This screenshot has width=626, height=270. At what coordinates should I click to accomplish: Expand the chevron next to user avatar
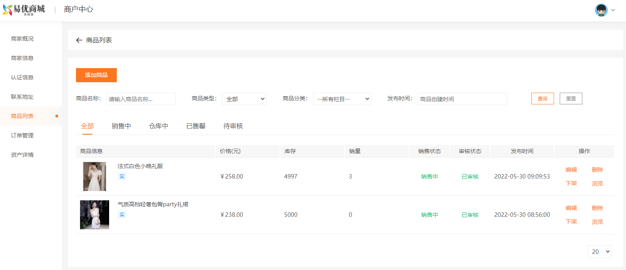tap(613, 10)
